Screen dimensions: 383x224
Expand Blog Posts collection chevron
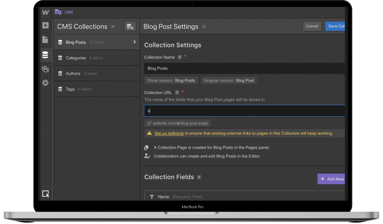[134, 42]
